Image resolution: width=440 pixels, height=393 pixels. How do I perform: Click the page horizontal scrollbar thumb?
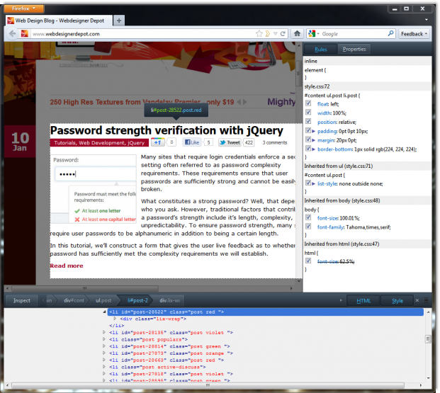[85, 288]
